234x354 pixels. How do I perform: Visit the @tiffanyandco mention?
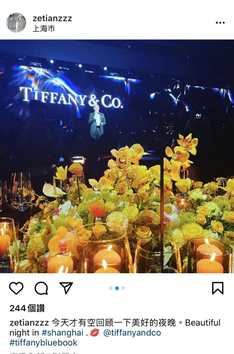click(x=132, y=332)
